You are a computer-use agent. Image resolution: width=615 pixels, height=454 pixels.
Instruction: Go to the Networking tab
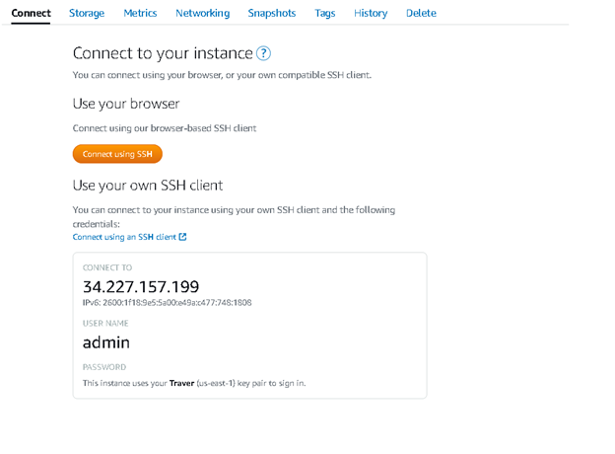coord(202,13)
